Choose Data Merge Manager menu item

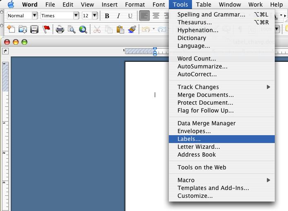point(222,123)
